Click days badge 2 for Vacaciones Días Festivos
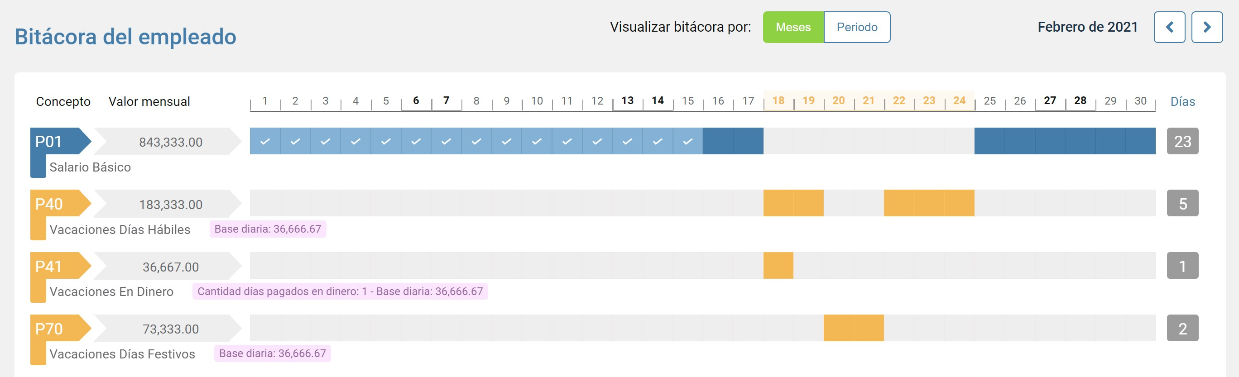This screenshot has width=1239, height=377. (1183, 329)
